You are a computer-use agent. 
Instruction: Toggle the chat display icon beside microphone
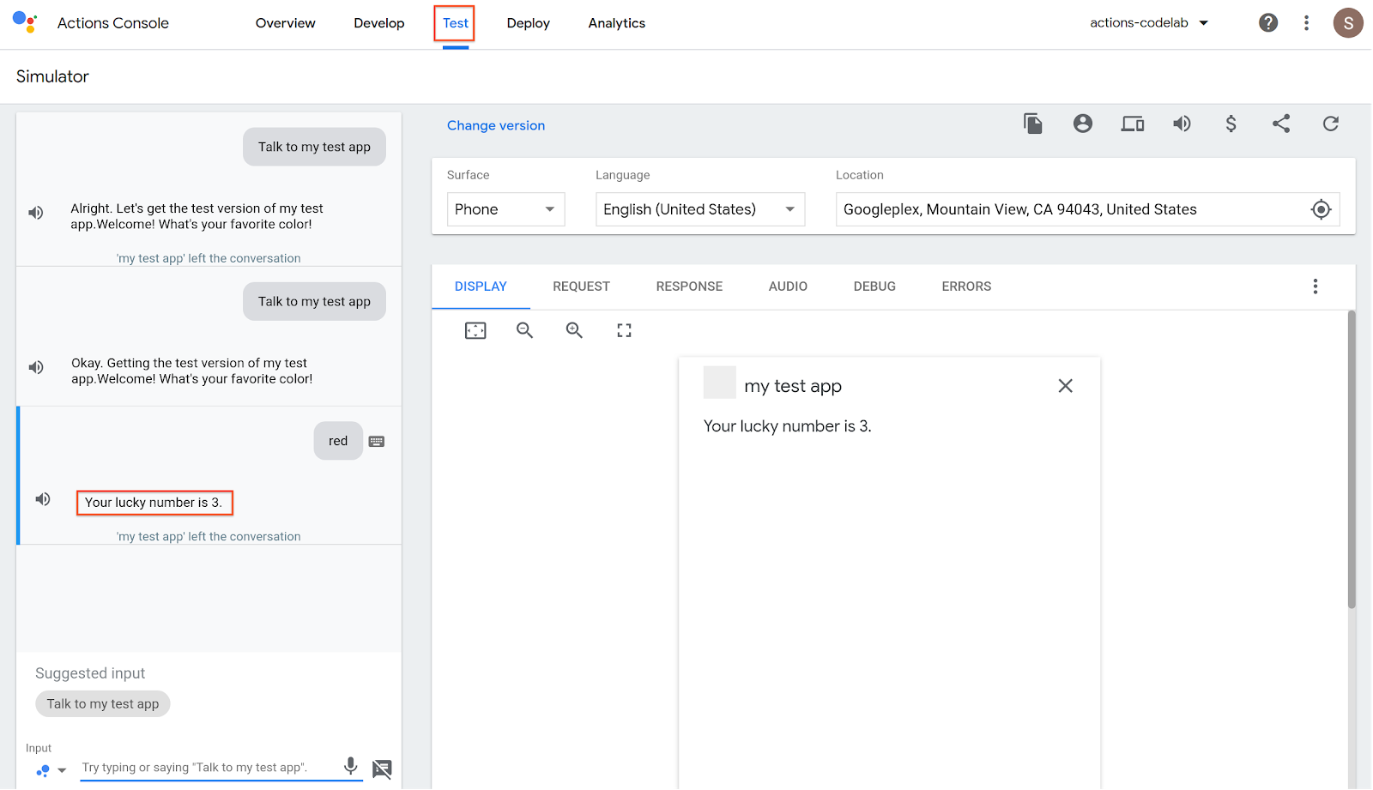click(x=382, y=769)
